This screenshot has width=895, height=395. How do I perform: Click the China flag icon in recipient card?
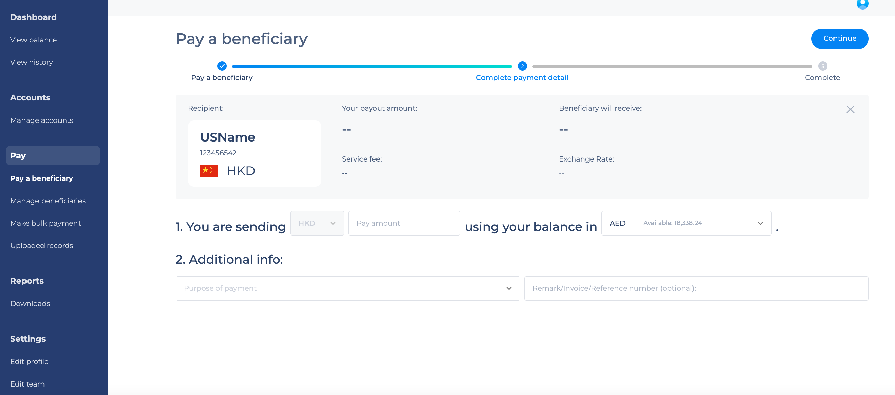pyautogui.click(x=209, y=171)
